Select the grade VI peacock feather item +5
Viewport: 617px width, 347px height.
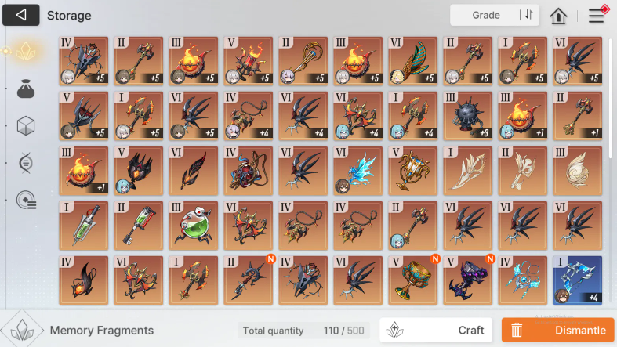413,61
